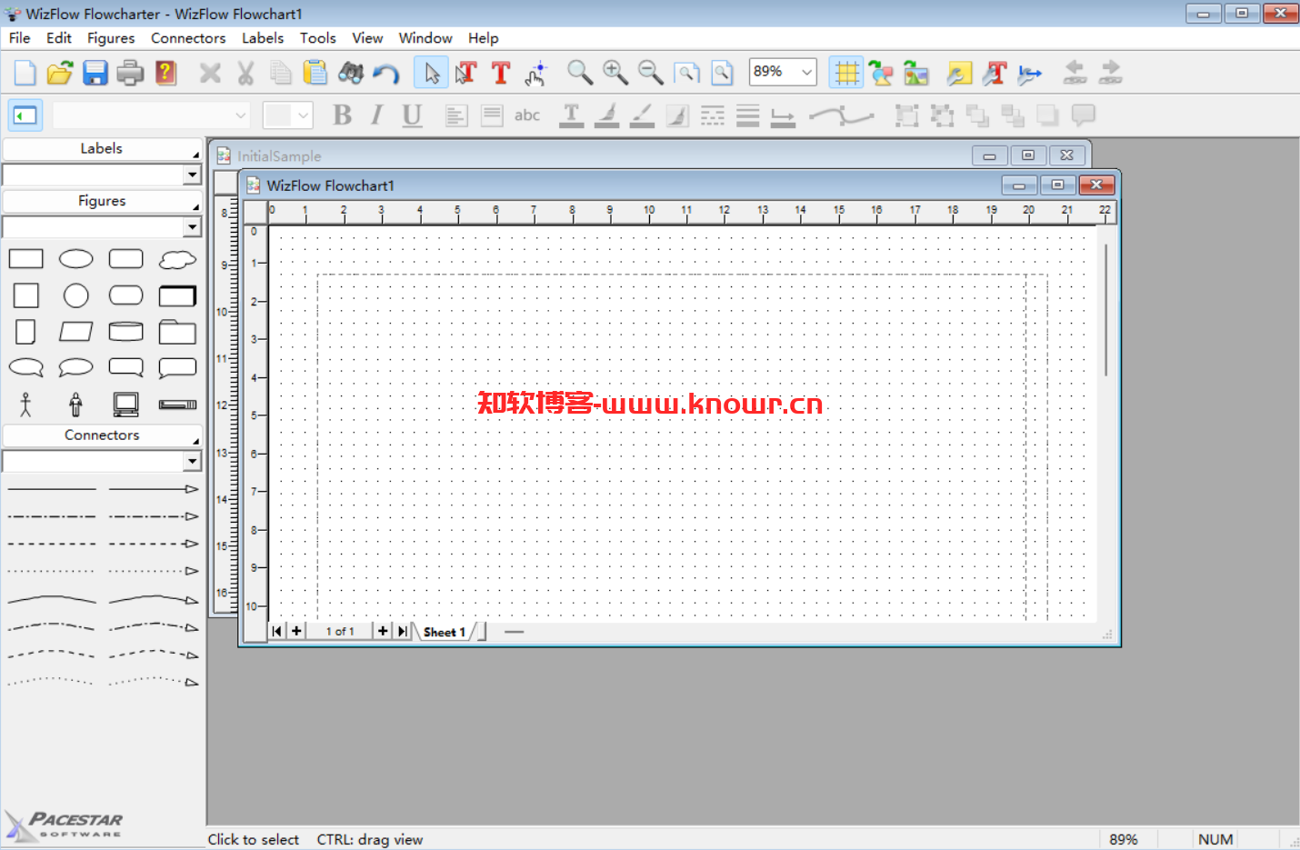Expand the Labels category dropdown
Viewport: 1300px width, 850px height.
(192, 175)
